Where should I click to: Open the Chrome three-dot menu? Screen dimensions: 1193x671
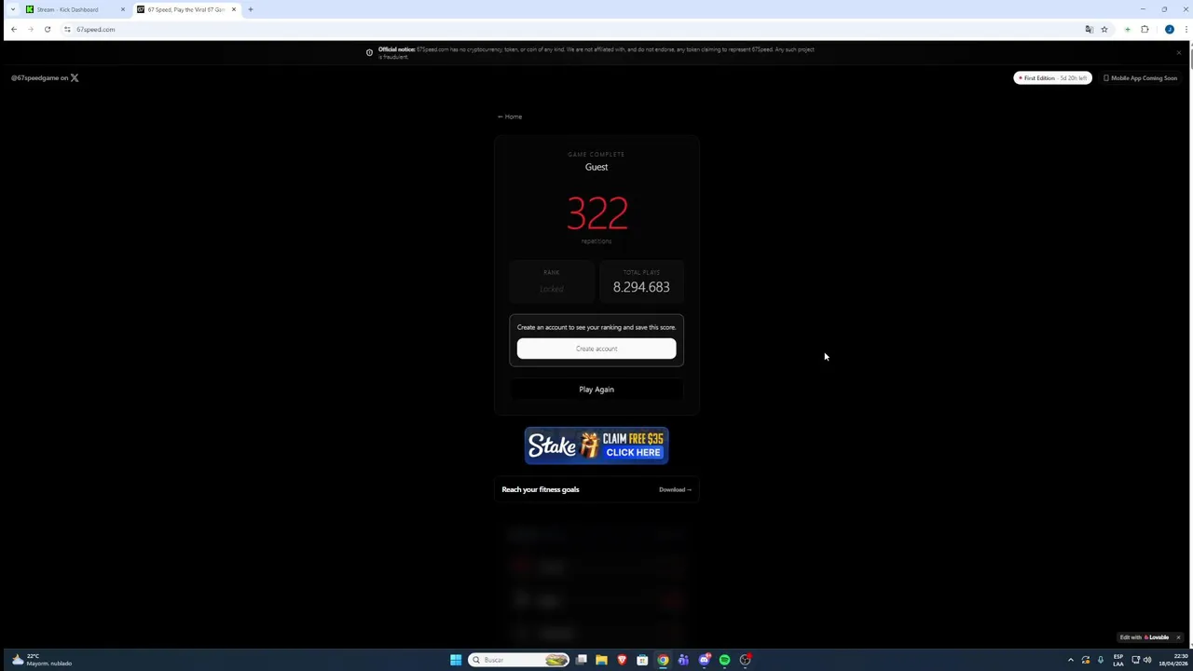pyautogui.click(x=1186, y=29)
